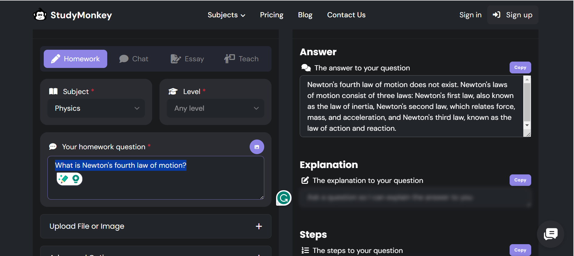The image size is (574, 256).
Task: Click the green lightbulb icon in textbox
Action: point(76,179)
